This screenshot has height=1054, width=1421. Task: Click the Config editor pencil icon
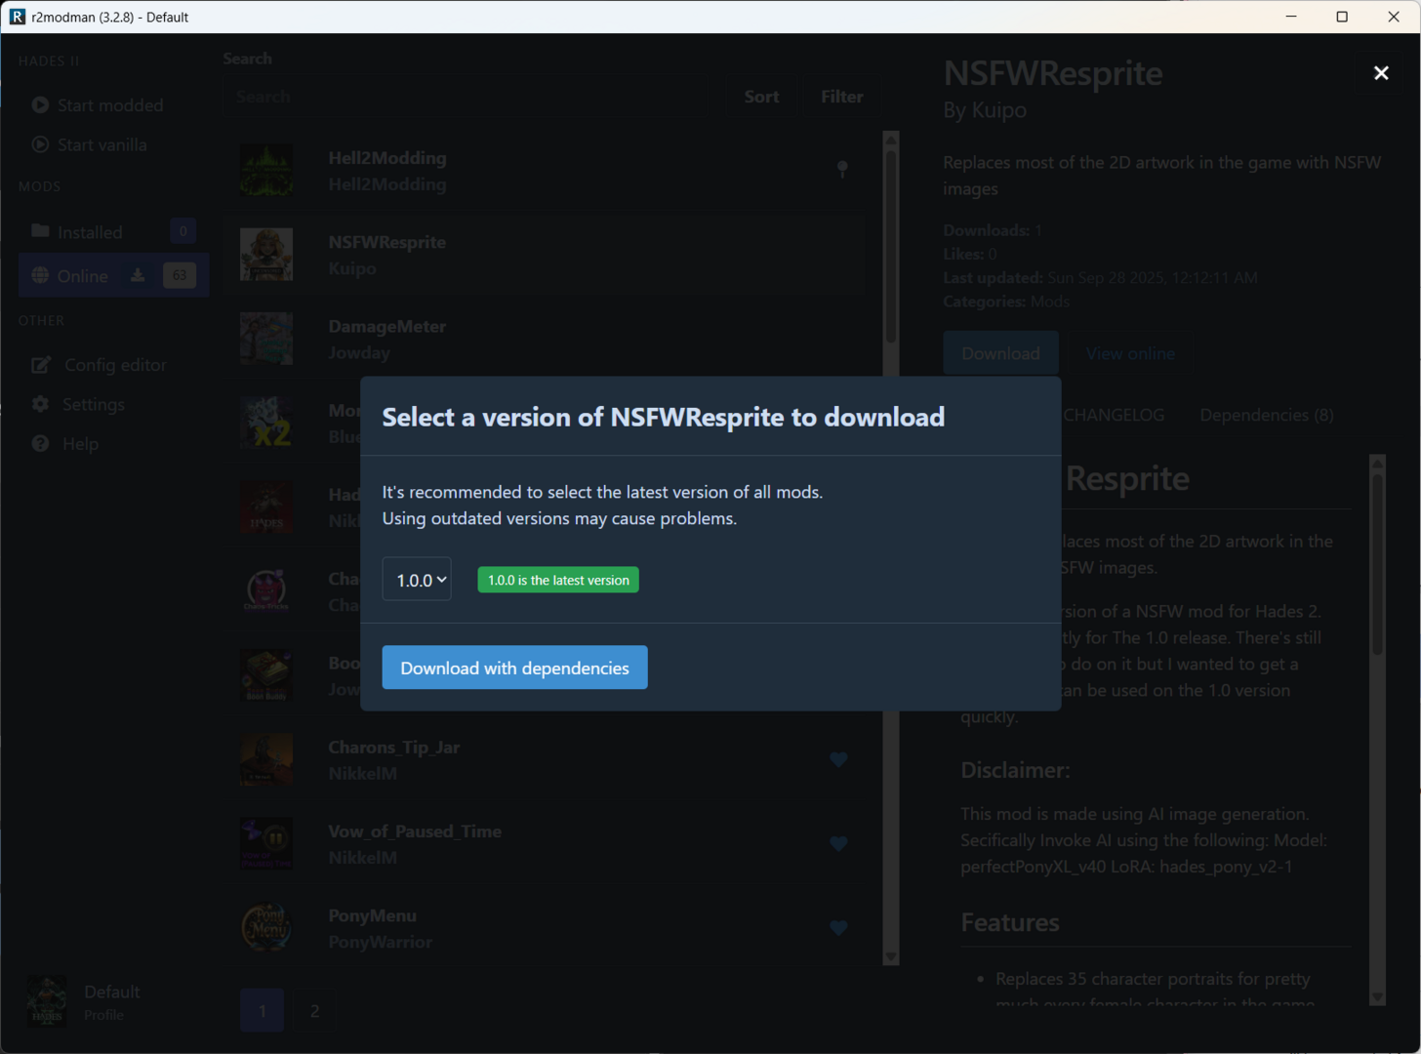(x=41, y=364)
